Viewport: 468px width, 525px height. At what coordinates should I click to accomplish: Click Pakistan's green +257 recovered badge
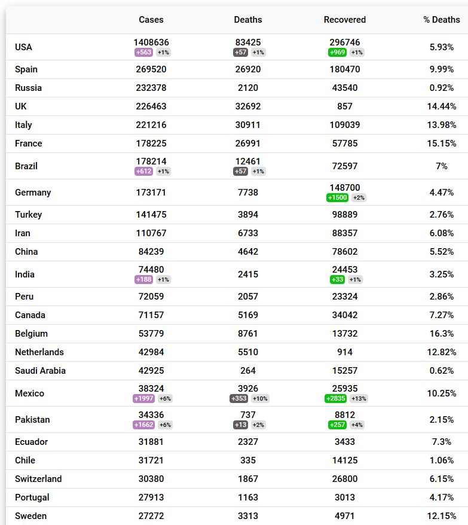337,425
